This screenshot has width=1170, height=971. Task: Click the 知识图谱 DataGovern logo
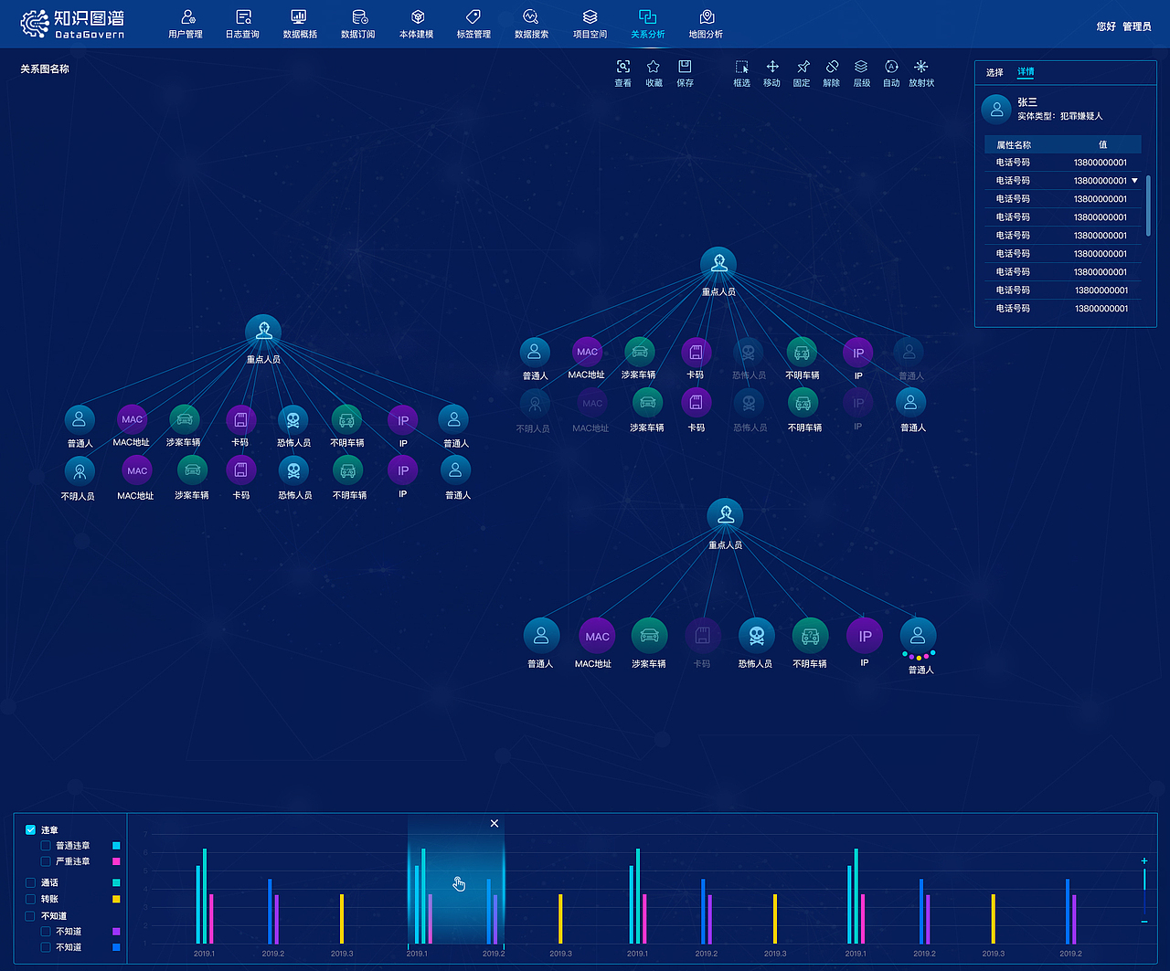point(72,24)
